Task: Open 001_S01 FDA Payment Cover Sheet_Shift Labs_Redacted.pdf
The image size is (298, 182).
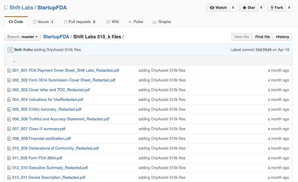Action: click(66, 70)
